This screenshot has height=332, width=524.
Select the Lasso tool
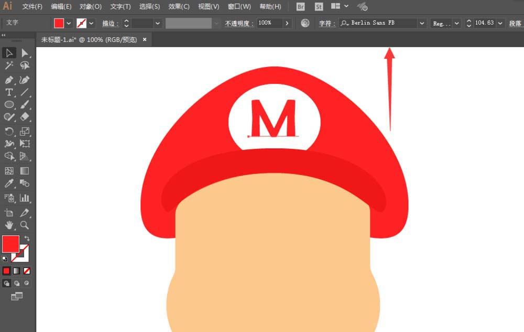pos(25,66)
